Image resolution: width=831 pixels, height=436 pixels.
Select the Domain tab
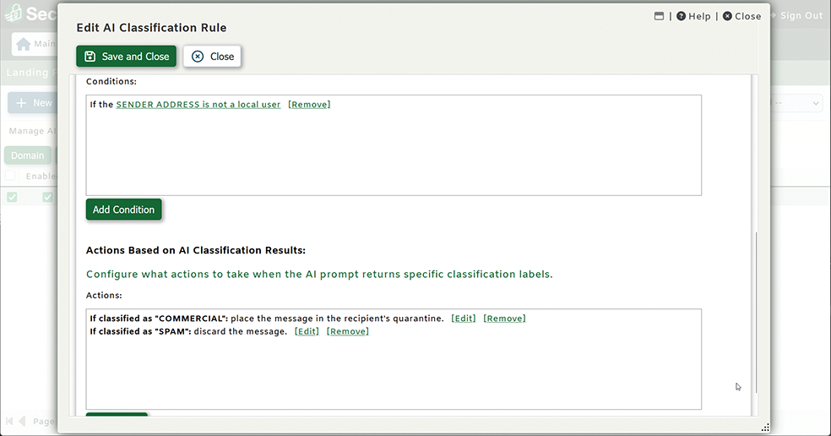click(x=27, y=155)
